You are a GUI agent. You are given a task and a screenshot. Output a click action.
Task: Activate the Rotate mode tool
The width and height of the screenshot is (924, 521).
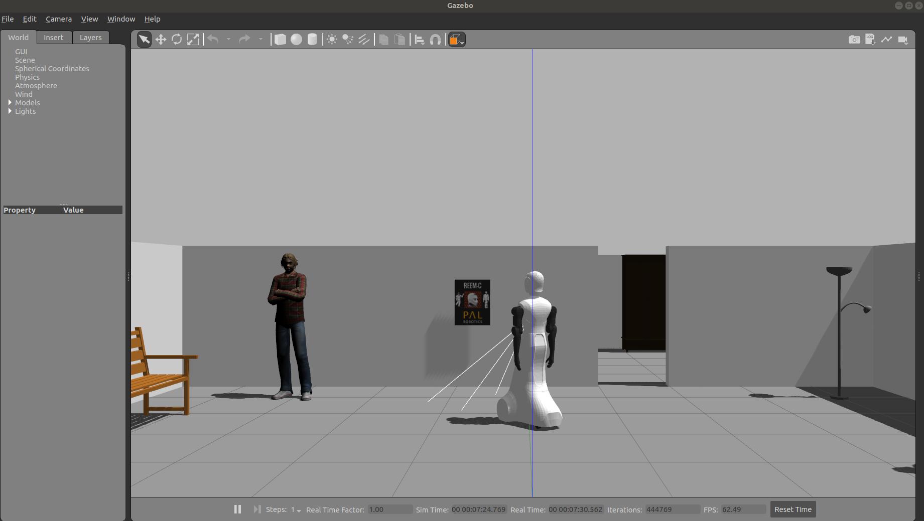click(x=177, y=40)
